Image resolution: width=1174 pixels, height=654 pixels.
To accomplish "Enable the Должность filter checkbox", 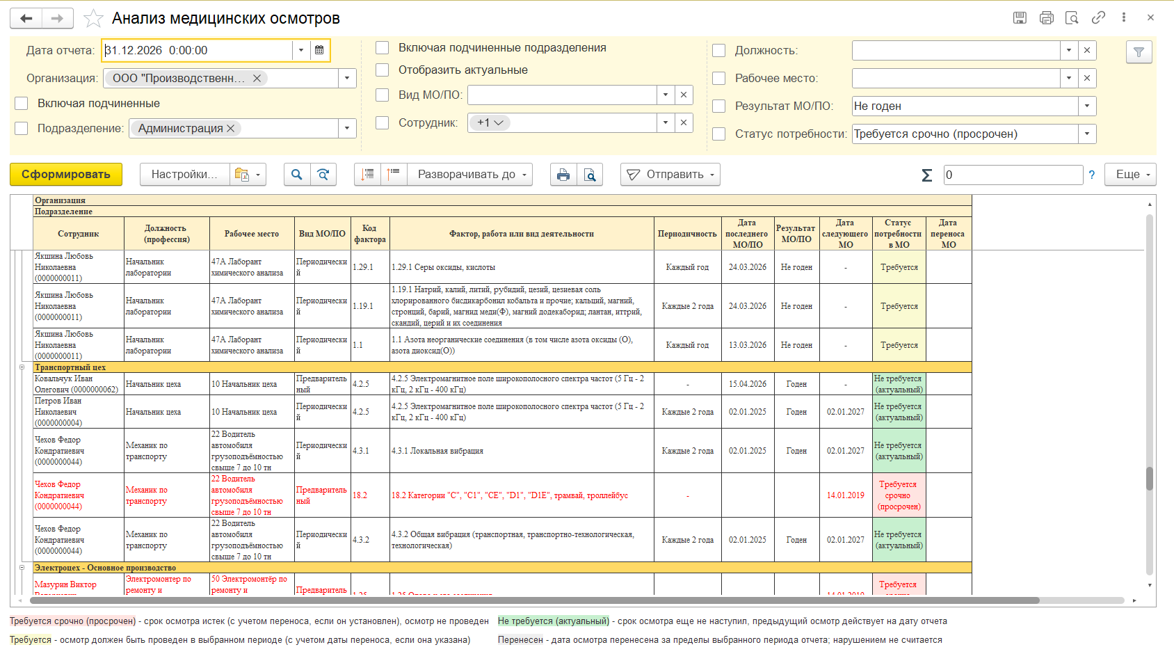I will click(x=719, y=51).
